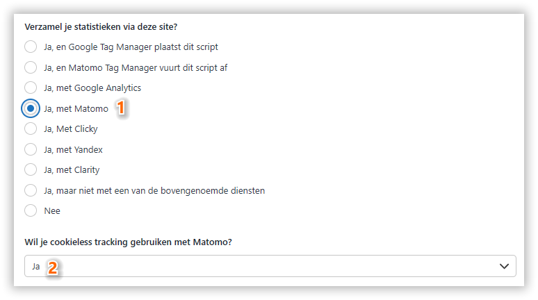Click the 'Ja, met Clarity' label text

[72, 169]
